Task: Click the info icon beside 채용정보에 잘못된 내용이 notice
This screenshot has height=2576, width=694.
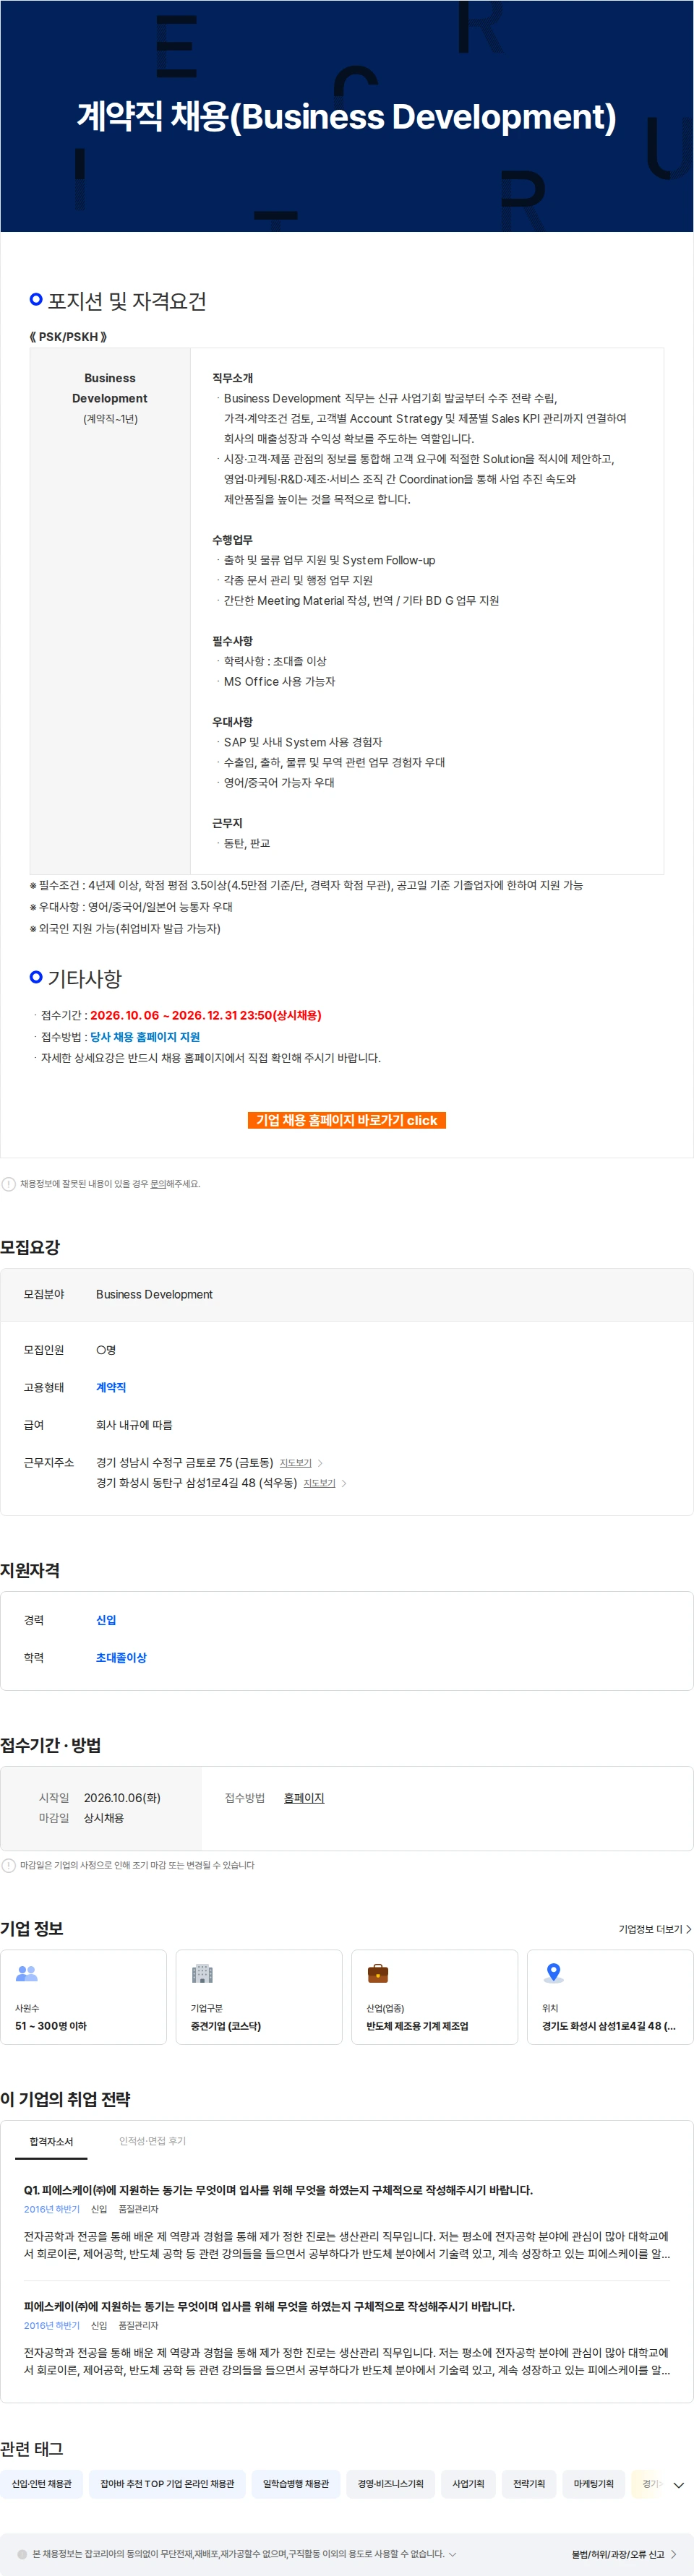Action: [x=9, y=1184]
